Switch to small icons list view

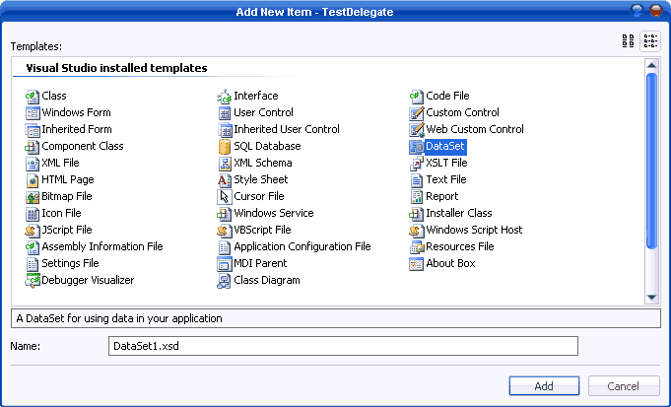650,41
